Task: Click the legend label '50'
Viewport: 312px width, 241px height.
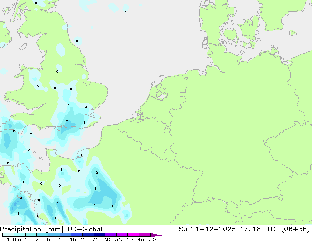Action: (x=152, y=239)
